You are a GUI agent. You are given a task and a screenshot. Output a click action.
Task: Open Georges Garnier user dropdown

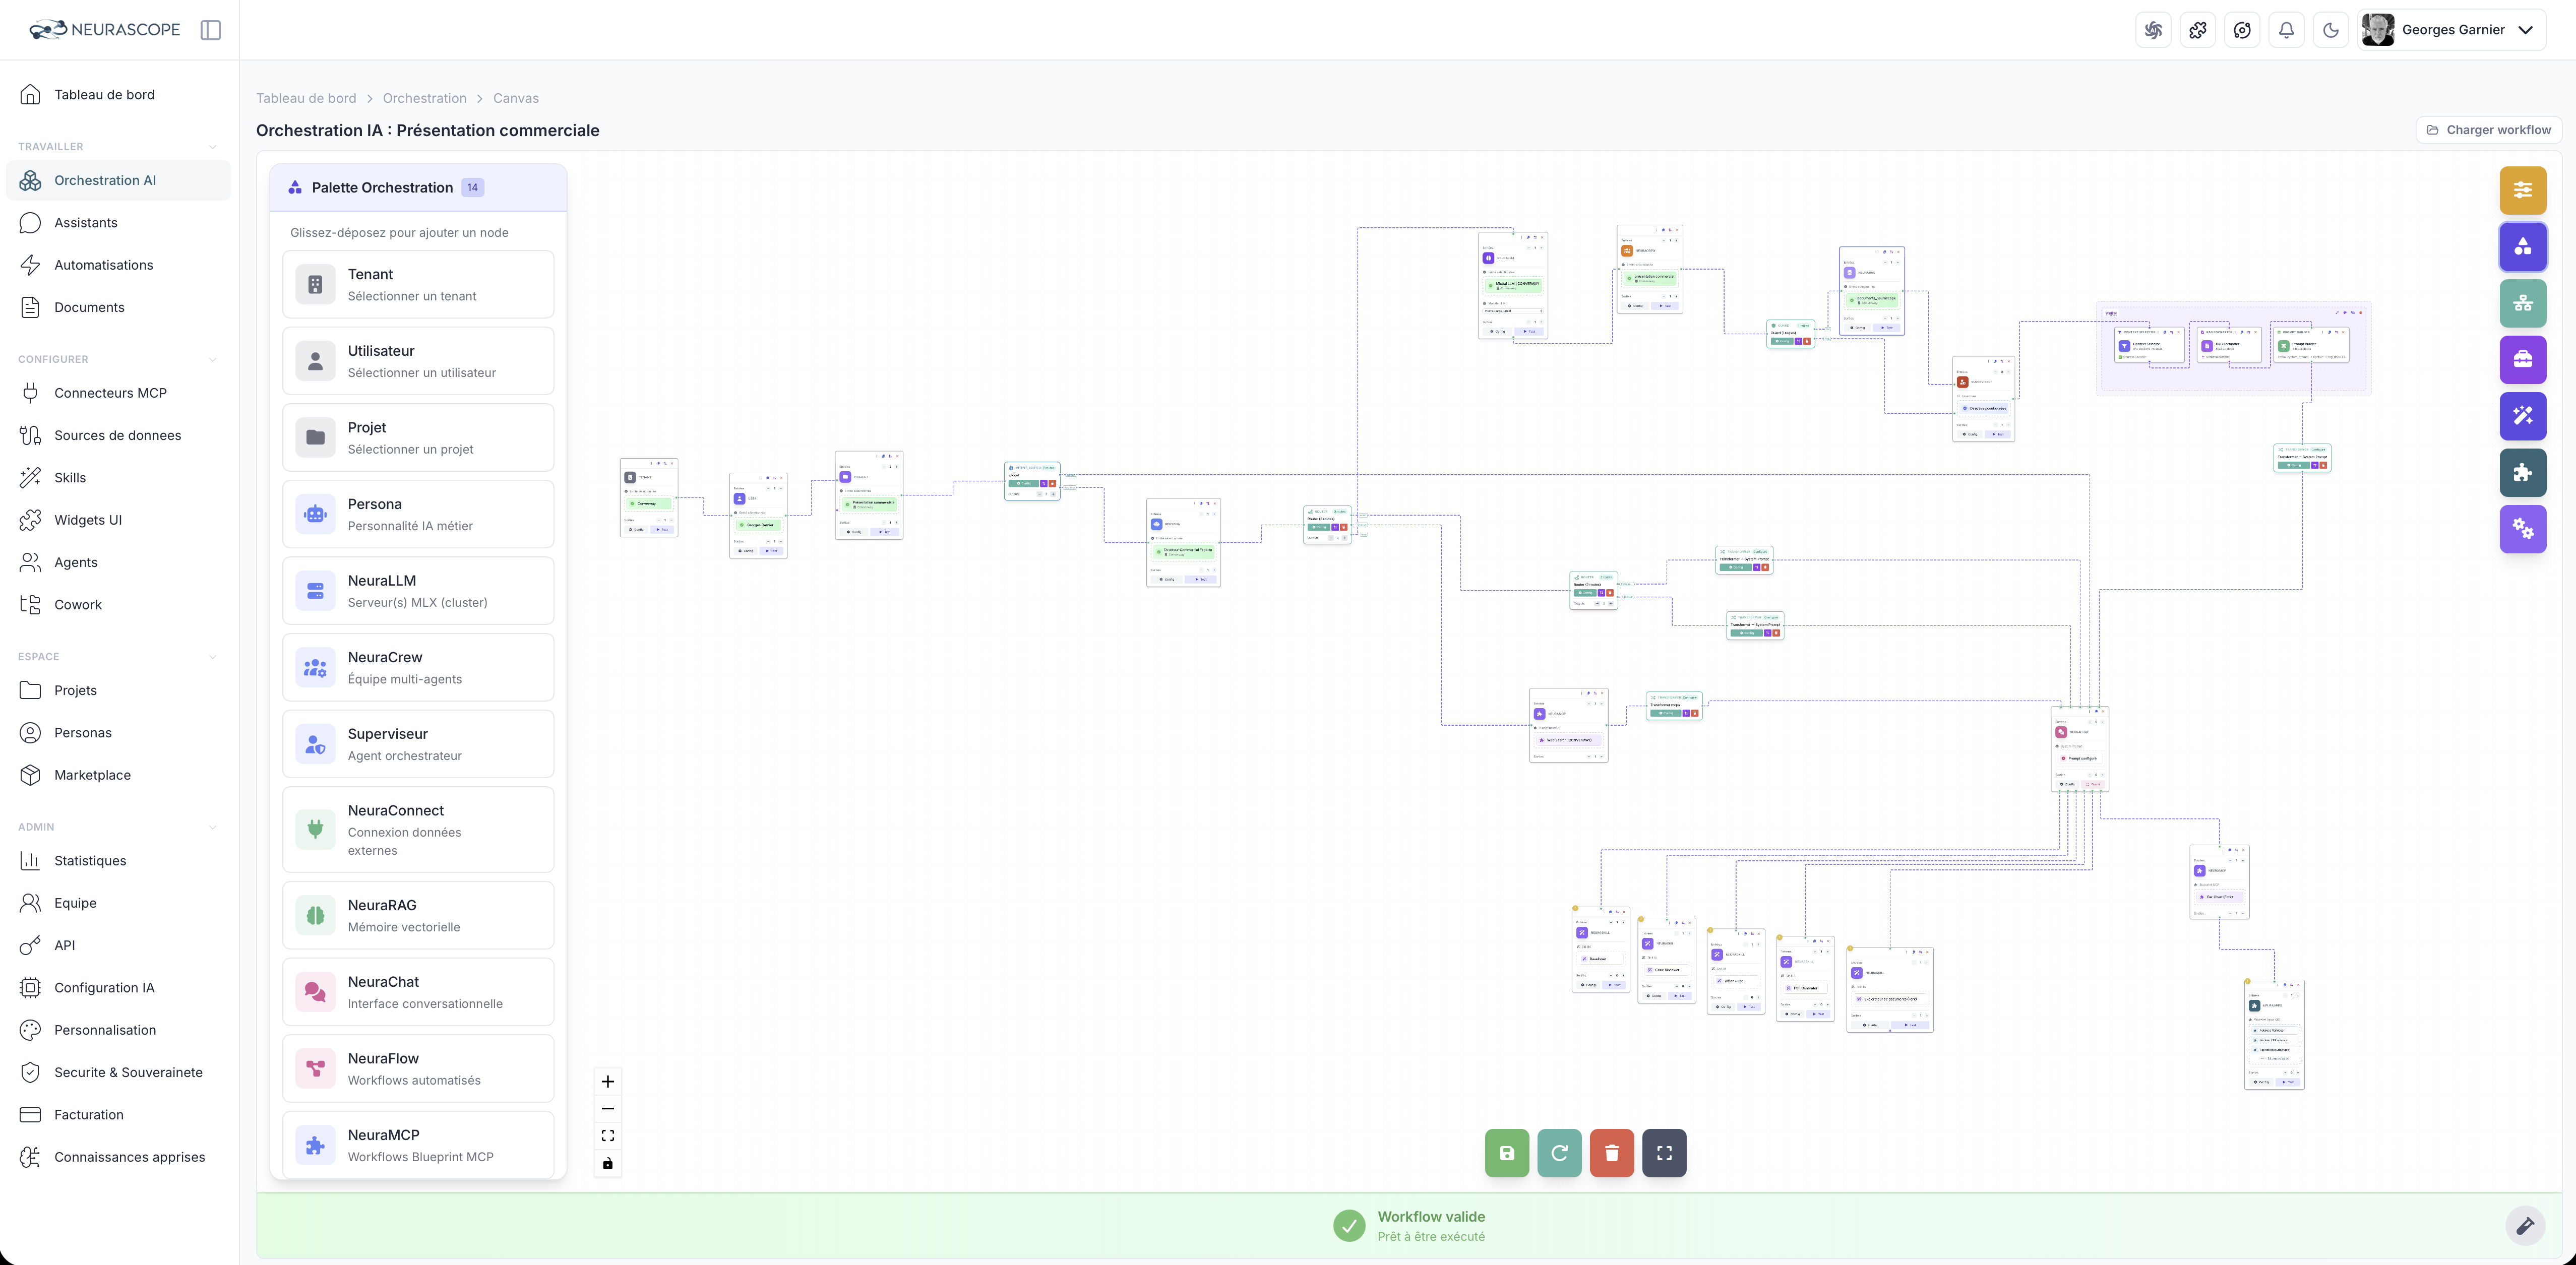pyautogui.click(x=2451, y=30)
